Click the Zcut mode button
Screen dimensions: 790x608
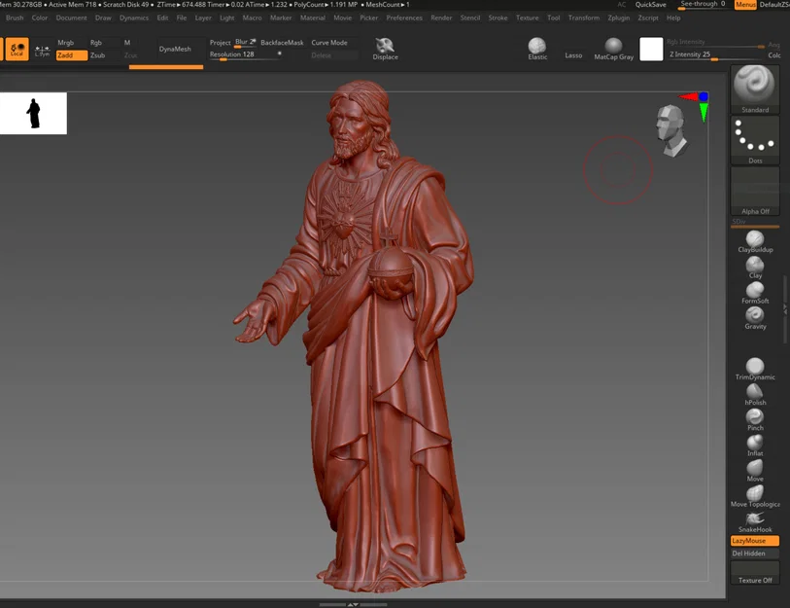coord(130,55)
